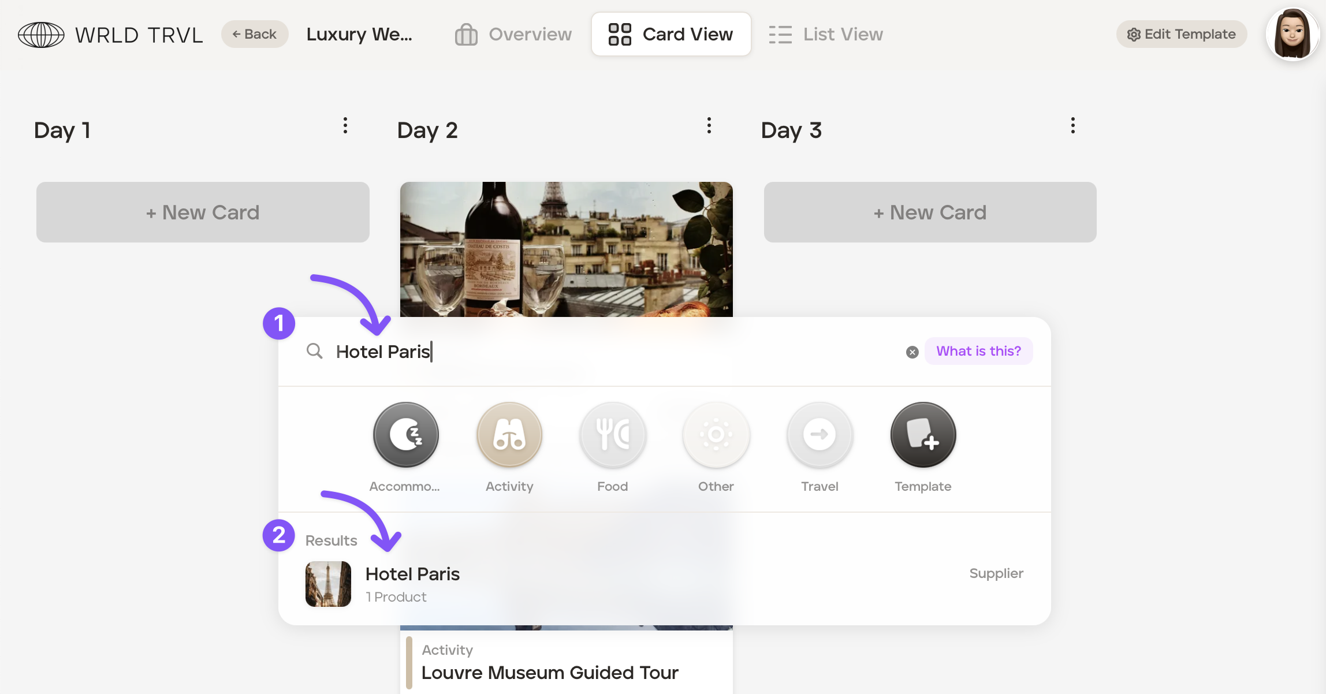Click in the Hotel Paris search field

578,352
